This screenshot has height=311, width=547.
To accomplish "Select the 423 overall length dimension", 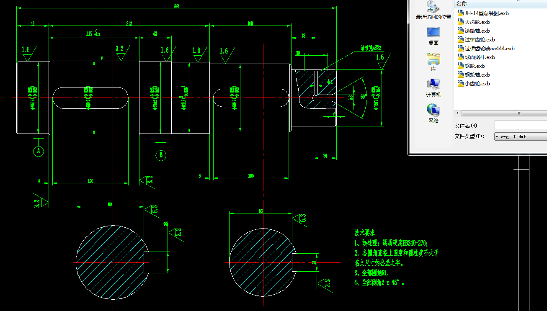I will 176,6.
